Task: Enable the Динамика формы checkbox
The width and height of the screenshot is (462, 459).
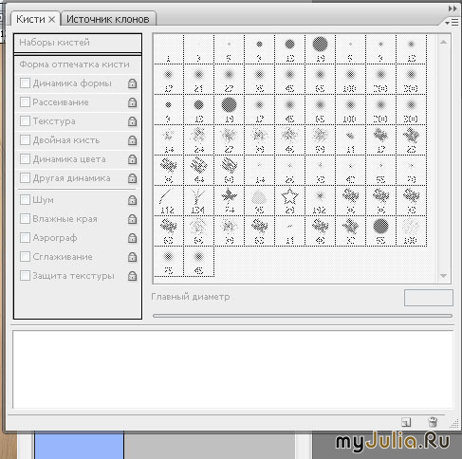Action: [25, 83]
